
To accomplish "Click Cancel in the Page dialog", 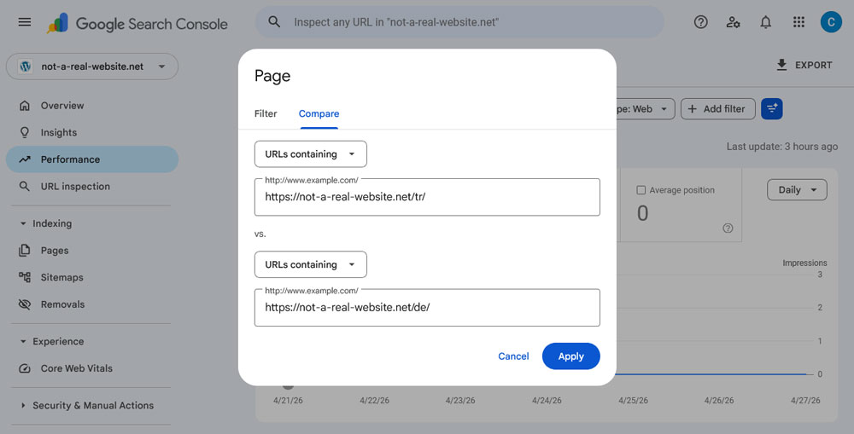I will pyautogui.click(x=513, y=356).
